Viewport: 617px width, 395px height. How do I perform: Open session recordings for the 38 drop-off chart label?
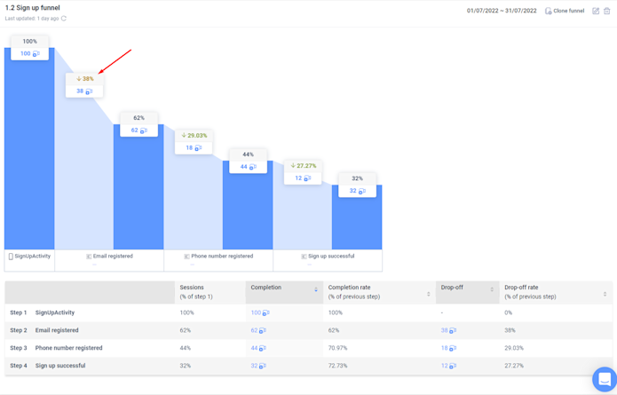[89, 91]
